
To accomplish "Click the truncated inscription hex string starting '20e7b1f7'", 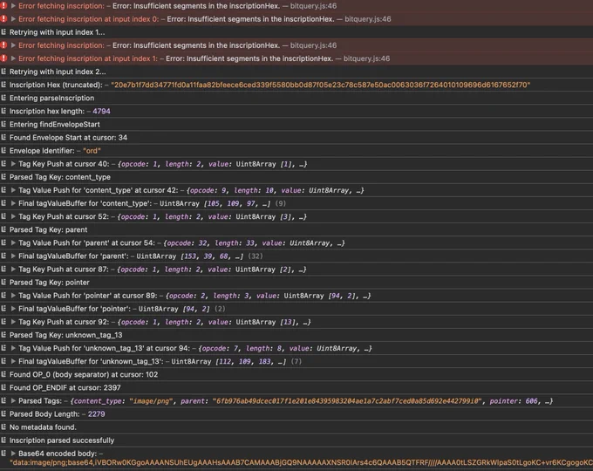I will tap(320, 85).
